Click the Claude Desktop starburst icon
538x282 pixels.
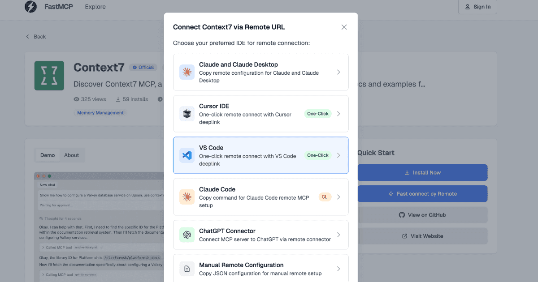click(187, 72)
